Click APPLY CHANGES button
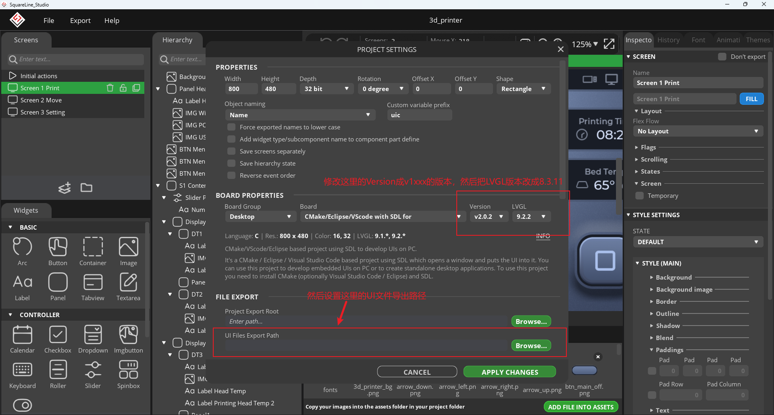The width and height of the screenshot is (774, 415). (510, 372)
